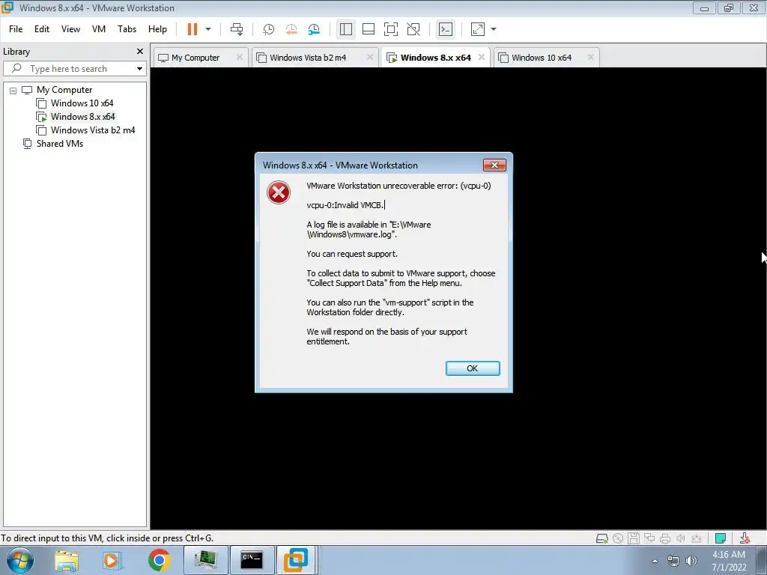Switch to the Windows Vista b2 m4 tab
The width and height of the screenshot is (767, 575).
click(x=308, y=58)
